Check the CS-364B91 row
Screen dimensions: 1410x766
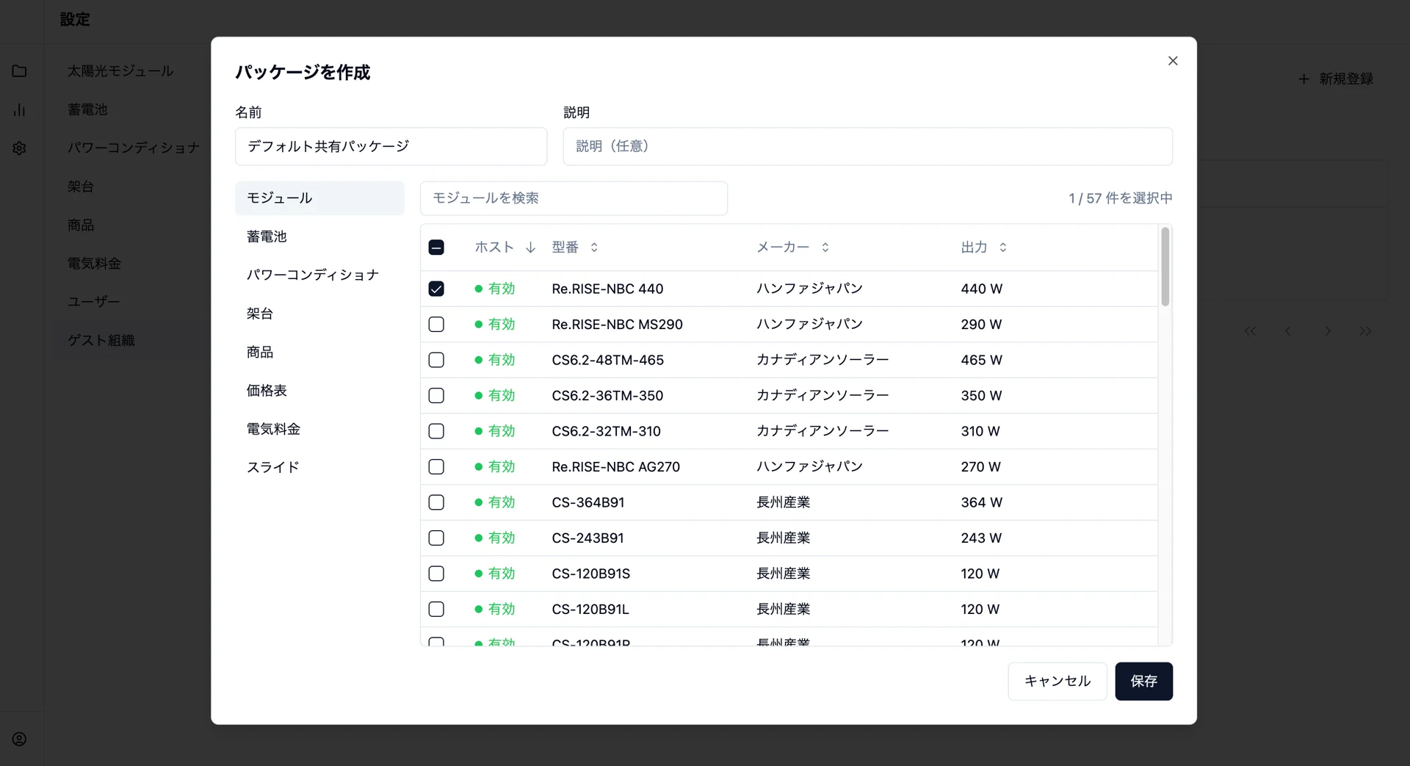point(436,502)
